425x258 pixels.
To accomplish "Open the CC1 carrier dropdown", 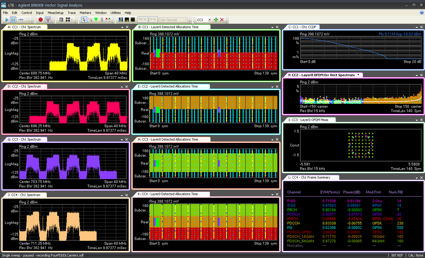I will pyautogui.click(x=210, y=20).
